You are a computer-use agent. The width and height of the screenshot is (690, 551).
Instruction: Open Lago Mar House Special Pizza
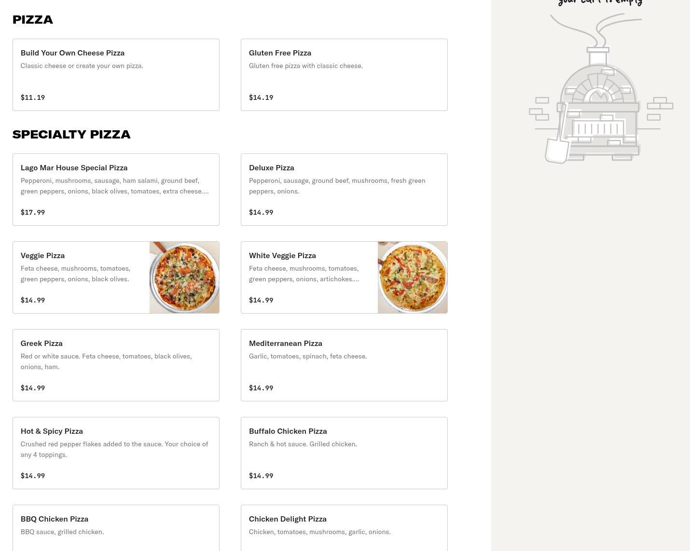pos(116,189)
